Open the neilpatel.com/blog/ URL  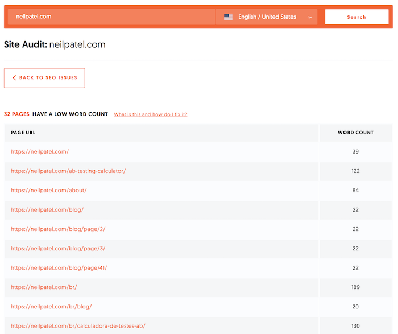47,210
